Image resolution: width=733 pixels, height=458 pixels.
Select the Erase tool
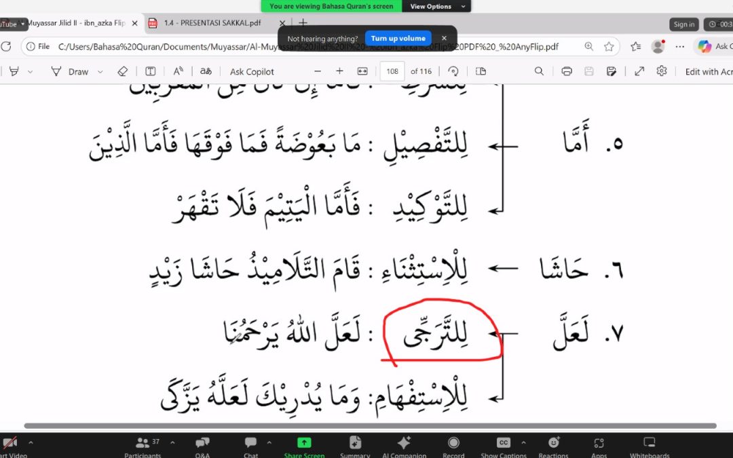point(122,71)
